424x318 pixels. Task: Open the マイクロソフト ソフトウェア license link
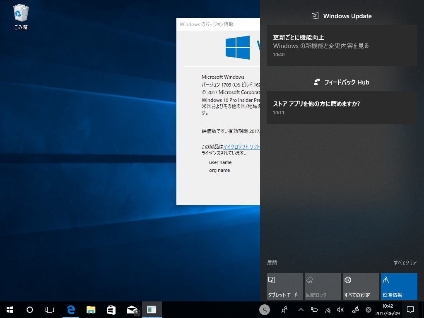point(241,146)
